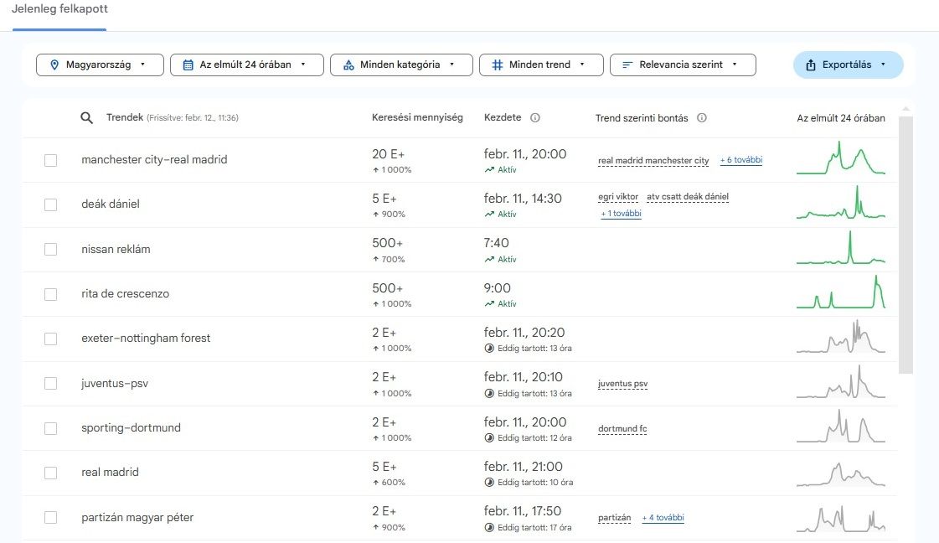This screenshot has height=543, width=939.
Task: Click the scrollbar up arrow above the table
Action: (x=905, y=109)
